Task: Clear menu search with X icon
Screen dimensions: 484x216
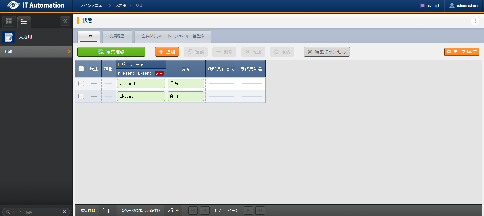Action: (x=64, y=212)
